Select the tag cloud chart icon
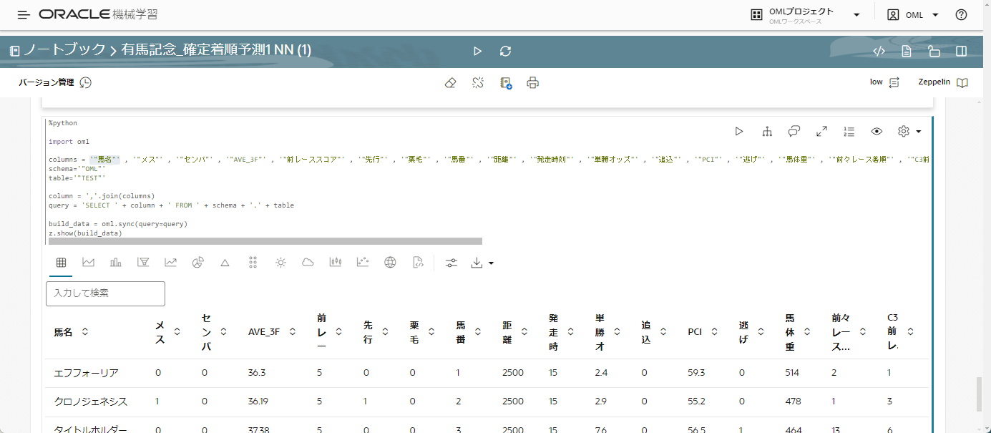Viewport: 991px width, 433px height. tap(308, 263)
